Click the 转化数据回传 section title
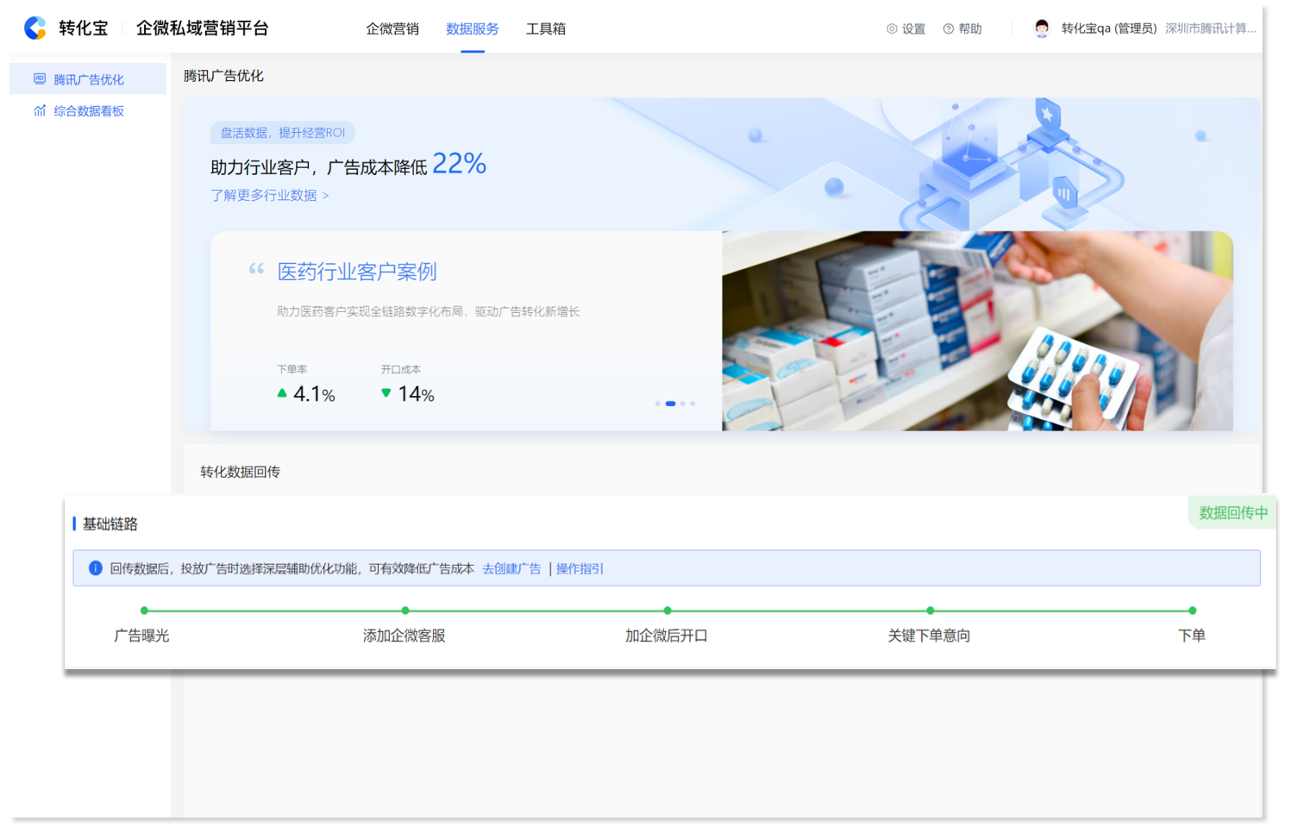The image size is (1291, 827). point(240,472)
